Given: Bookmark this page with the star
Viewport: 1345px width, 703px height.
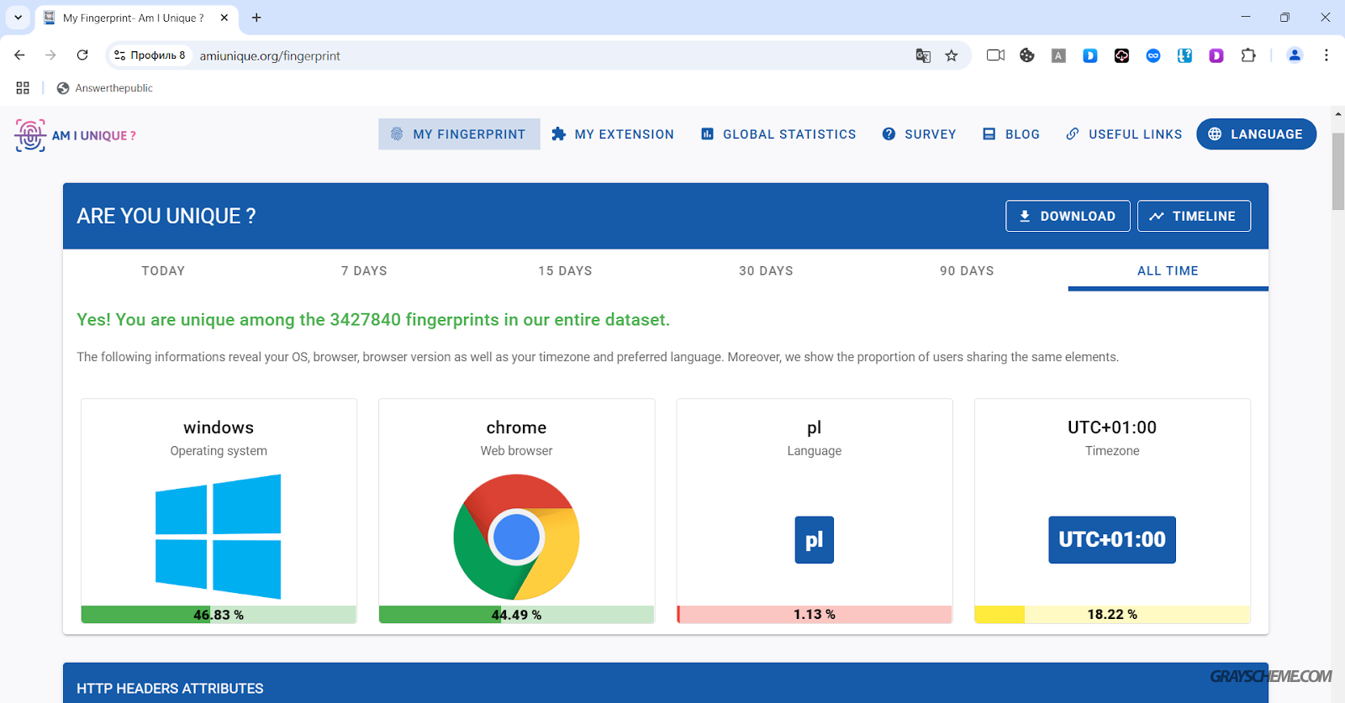Looking at the screenshot, I should tap(952, 55).
